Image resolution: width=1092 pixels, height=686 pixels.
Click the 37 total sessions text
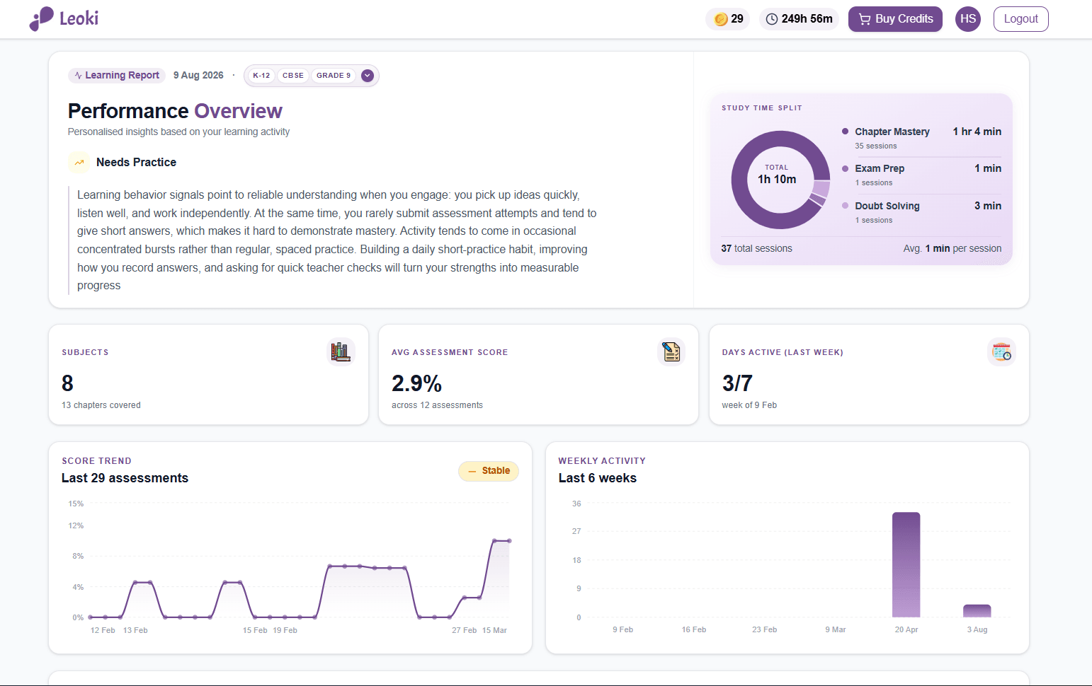[x=756, y=248]
